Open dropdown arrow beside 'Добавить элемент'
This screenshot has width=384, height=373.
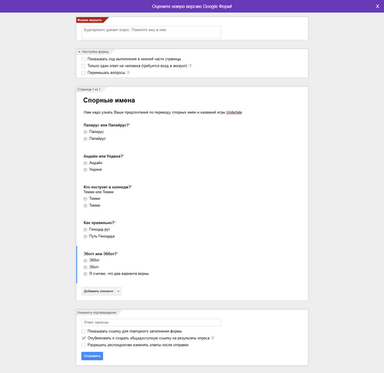pos(119,291)
